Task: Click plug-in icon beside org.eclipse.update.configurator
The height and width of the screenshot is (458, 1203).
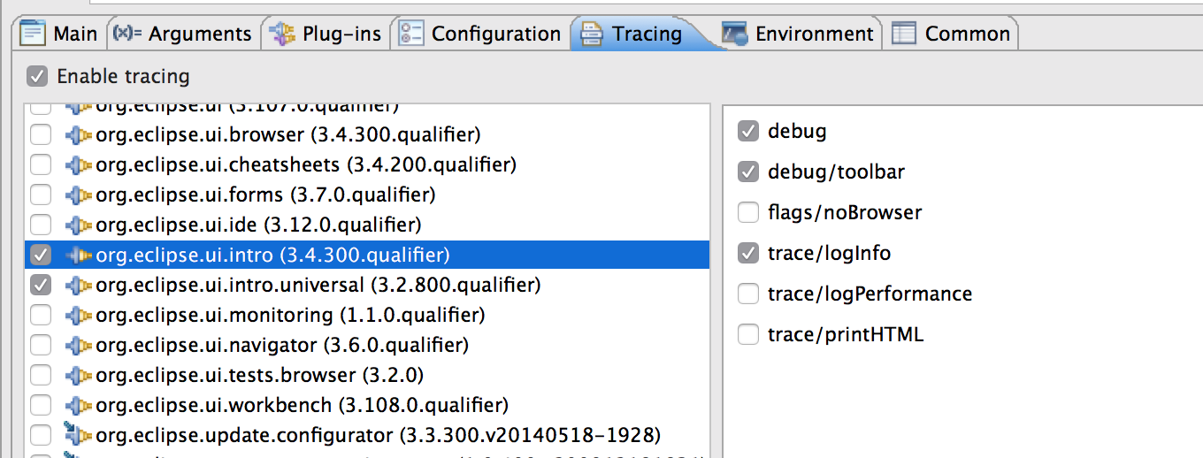Action: (x=79, y=435)
